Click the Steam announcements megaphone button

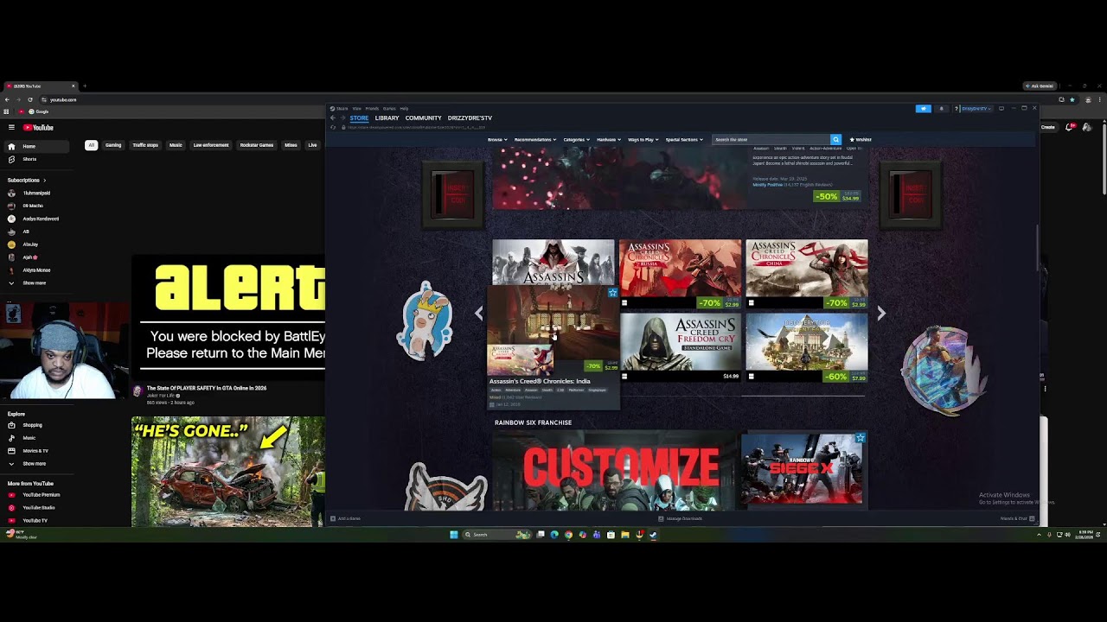(x=924, y=109)
